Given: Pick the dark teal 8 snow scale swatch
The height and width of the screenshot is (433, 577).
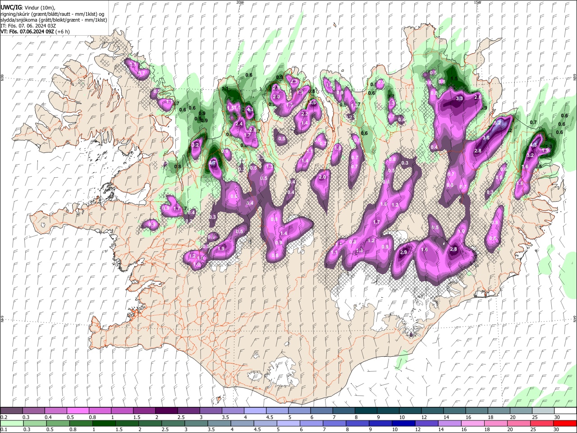Looking at the screenshot, I should click(366, 410).
